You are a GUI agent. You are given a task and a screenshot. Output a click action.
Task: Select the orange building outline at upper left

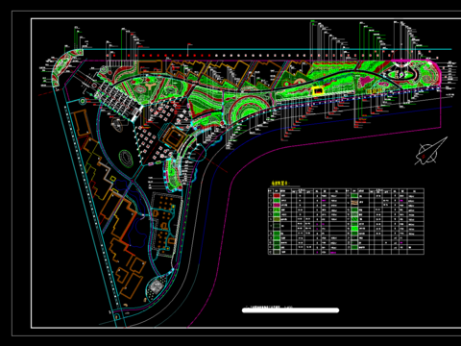(x=81, y=123)
